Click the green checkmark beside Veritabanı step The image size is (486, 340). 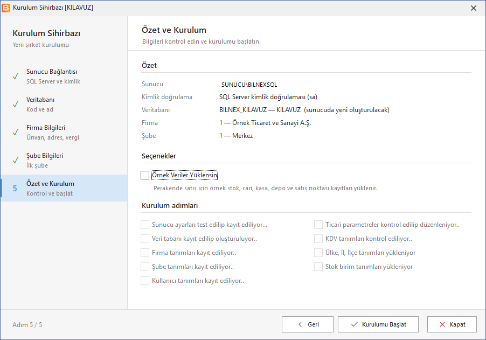(16, 104)
